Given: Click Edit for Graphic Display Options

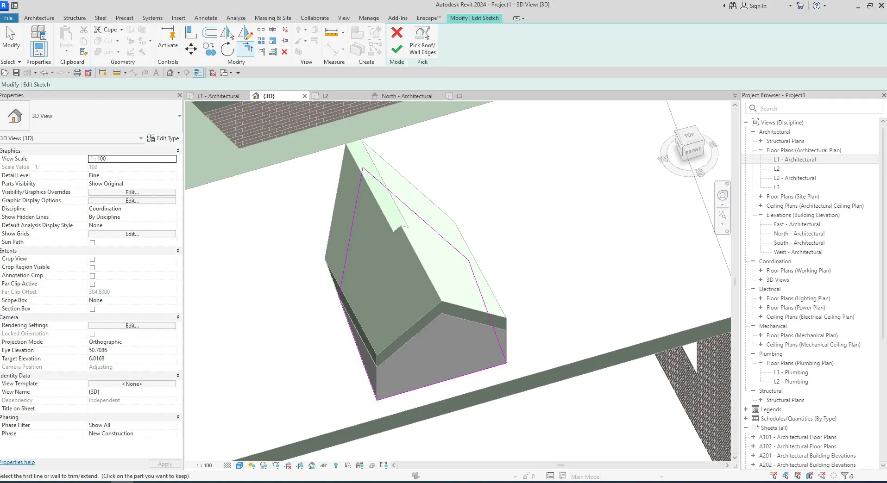Looking at the screenshot, I should [132, 201].
